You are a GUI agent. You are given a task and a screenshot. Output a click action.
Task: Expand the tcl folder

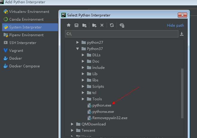pyautogui.click(x=83, y=92)
